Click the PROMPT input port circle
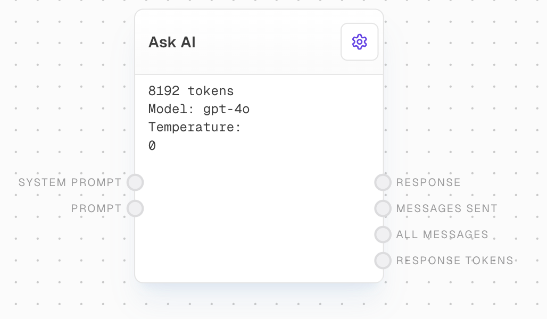The height and width of the screenshot is (319, 547). click(x=135, y=208)
